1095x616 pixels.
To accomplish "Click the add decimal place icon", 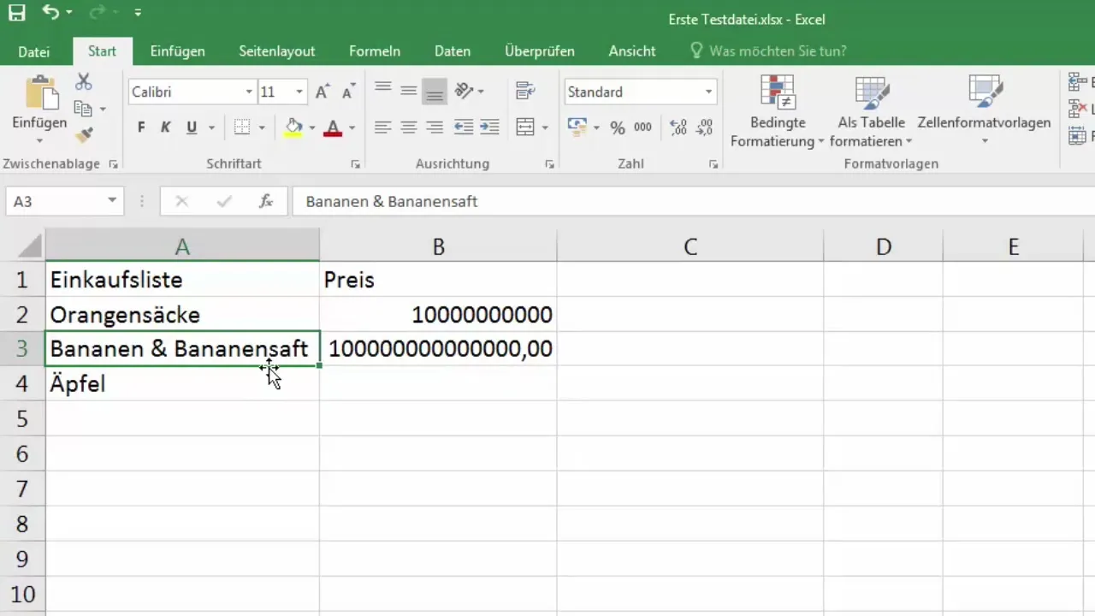I will tap(678, 127).
